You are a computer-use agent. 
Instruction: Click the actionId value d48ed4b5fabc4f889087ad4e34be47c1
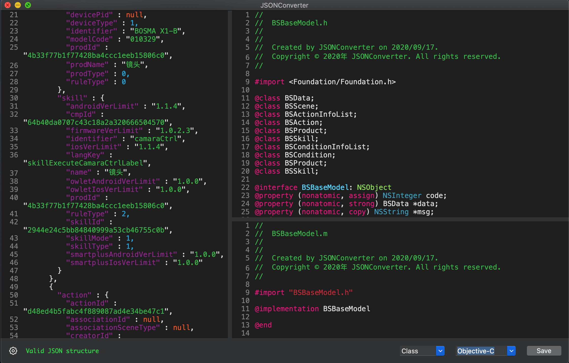click(x=96, y=311)
